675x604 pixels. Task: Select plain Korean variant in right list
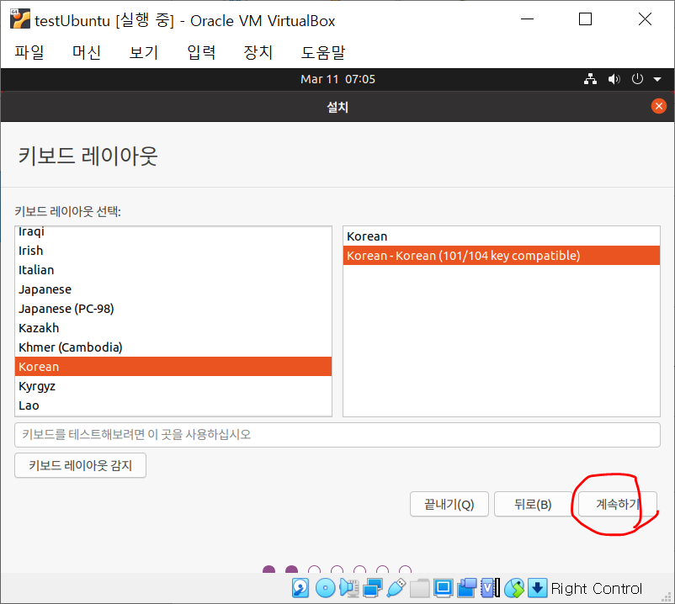coord(502,236)
